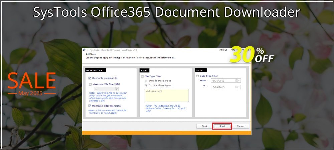Click the SysTools Office365 Document Downloader title
The width and height of the screenshot is (334, 150).
[x=167, y=12]
